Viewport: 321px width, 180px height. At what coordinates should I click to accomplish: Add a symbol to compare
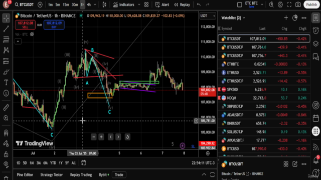pyautogui.click(x=40, y=4)
